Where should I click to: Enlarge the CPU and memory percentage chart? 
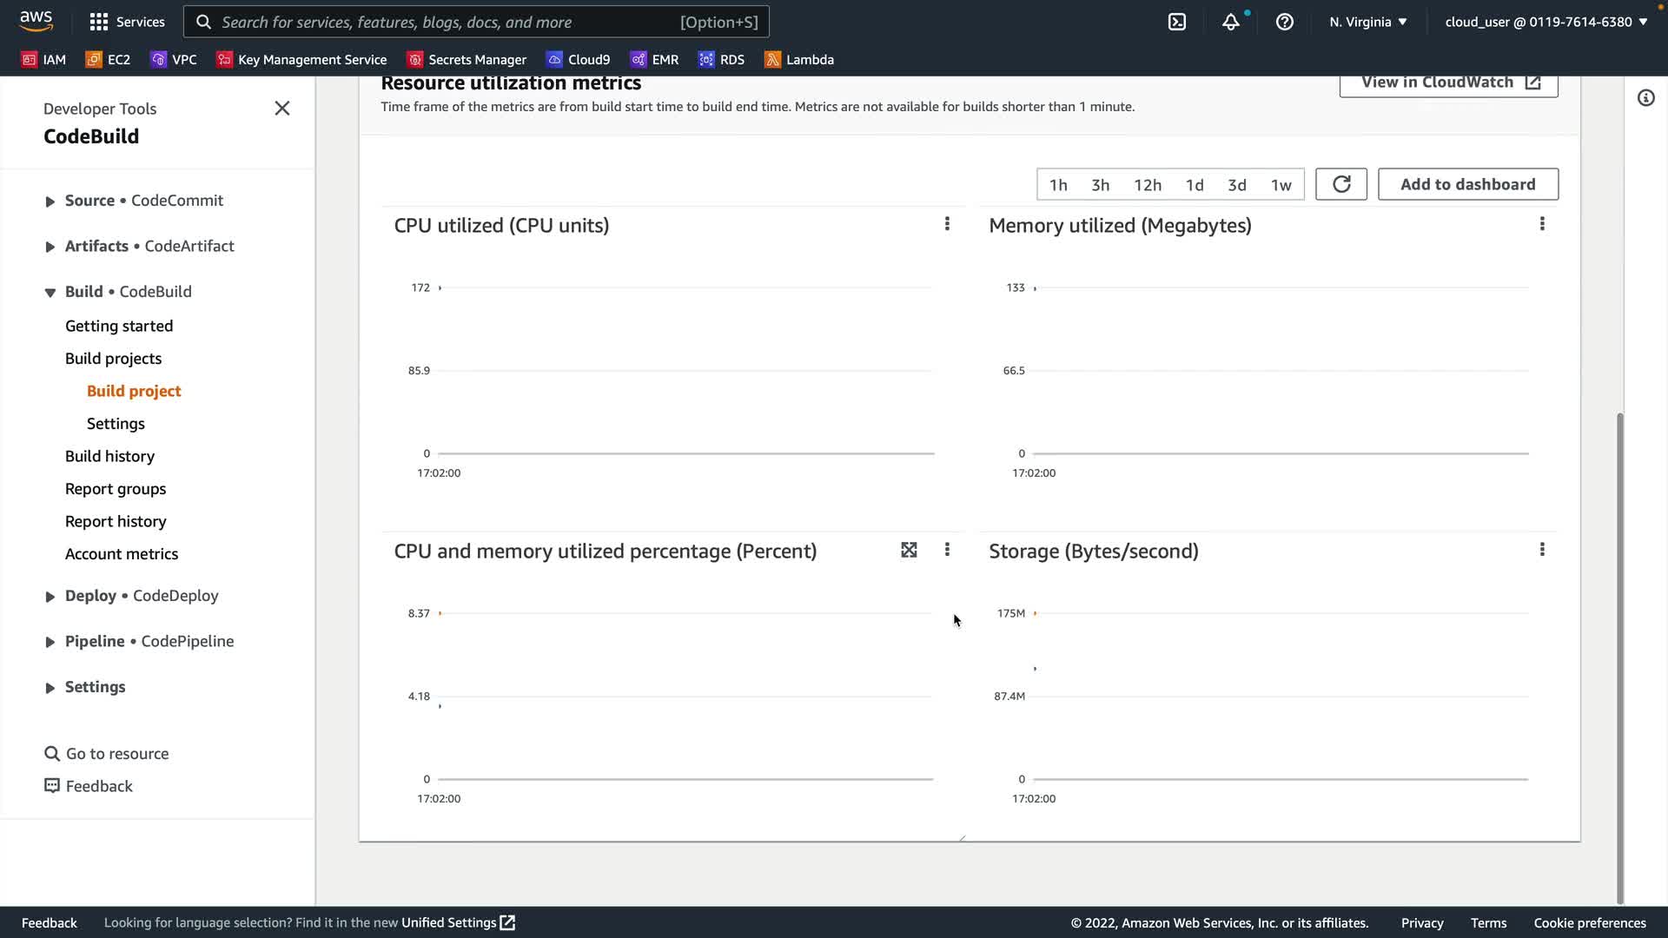click(909, 550)
